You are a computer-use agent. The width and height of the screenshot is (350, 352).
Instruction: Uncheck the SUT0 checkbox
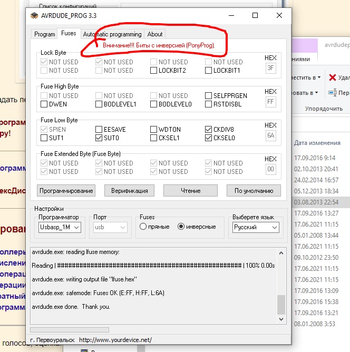[99, 138]
